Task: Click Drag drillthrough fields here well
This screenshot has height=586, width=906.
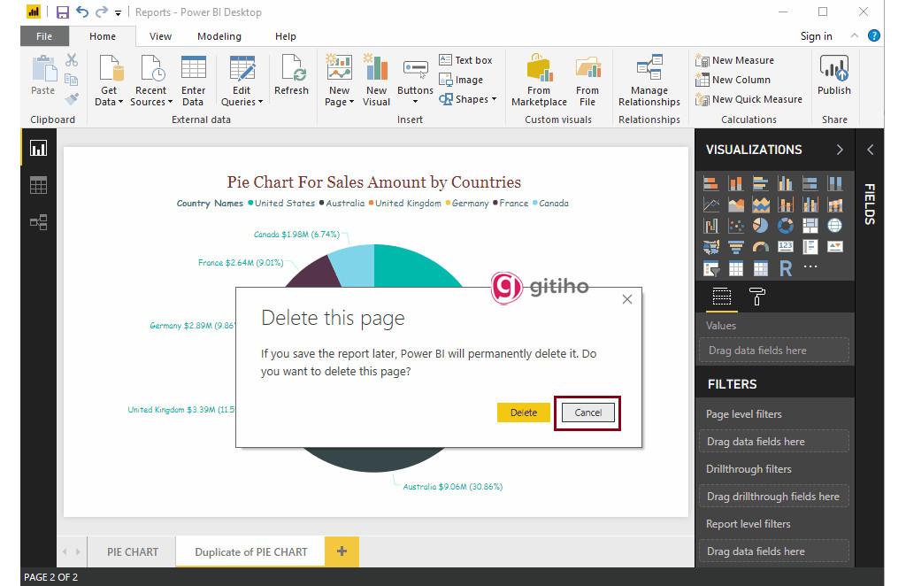Action: [773, 497]
